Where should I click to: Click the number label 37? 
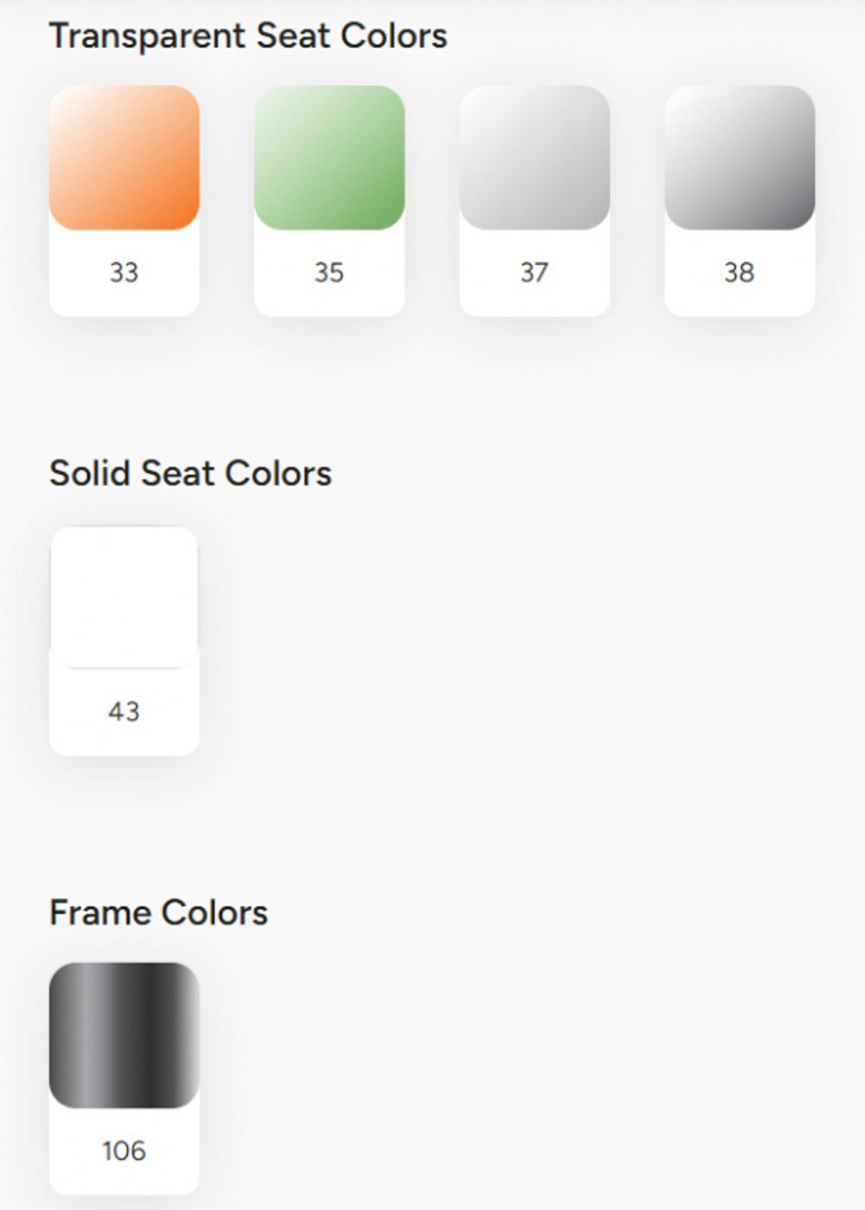[534, 272]
